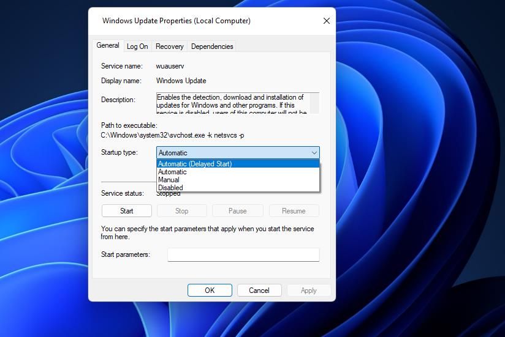This screenshot has height=337, width=505.
Task: Click the service name wuauserv text
Action: click(170, 66)
